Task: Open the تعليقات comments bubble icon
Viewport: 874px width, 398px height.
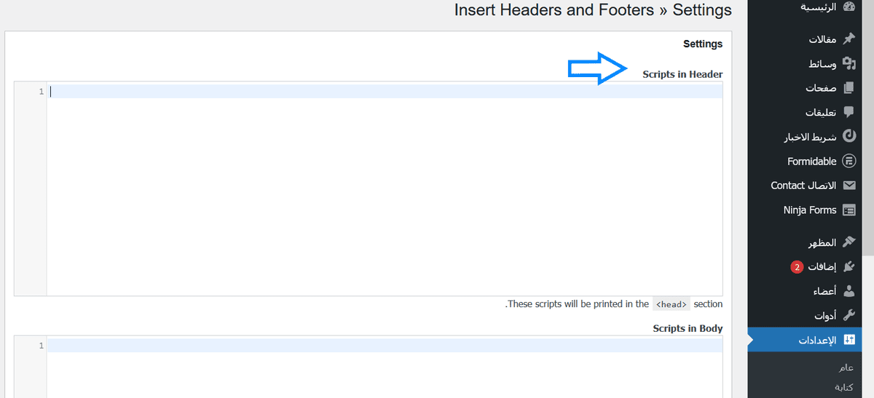Action: point(849,112)
